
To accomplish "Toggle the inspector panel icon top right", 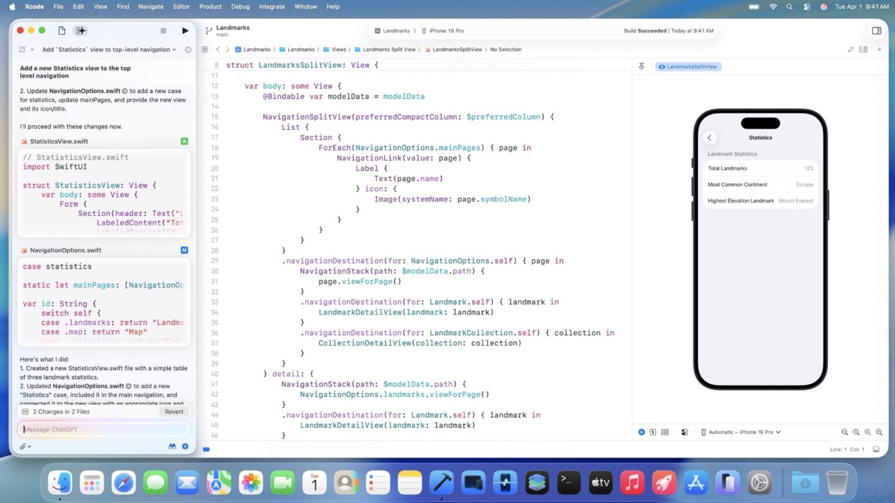I will click(x=876, y=30).
